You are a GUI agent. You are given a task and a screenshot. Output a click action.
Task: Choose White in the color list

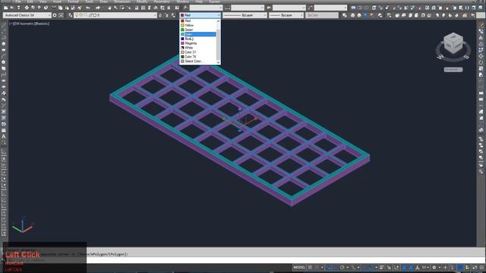(x=198, y=48)
